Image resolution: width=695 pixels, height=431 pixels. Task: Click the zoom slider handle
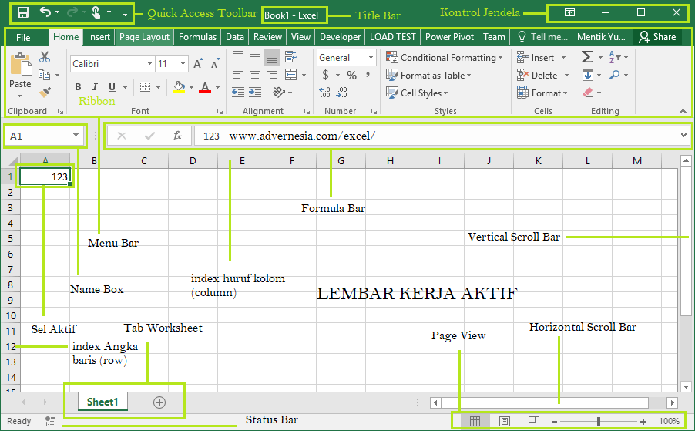click(x=599, y=421)
